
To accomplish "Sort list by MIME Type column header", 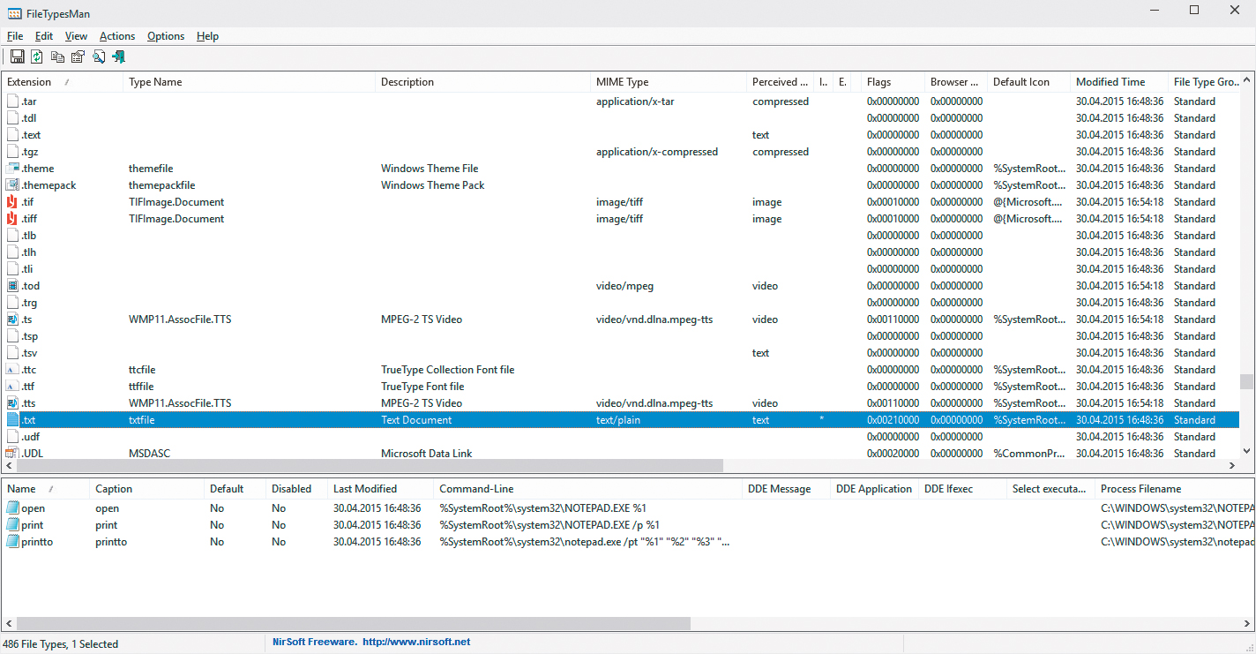I will 622,82.
